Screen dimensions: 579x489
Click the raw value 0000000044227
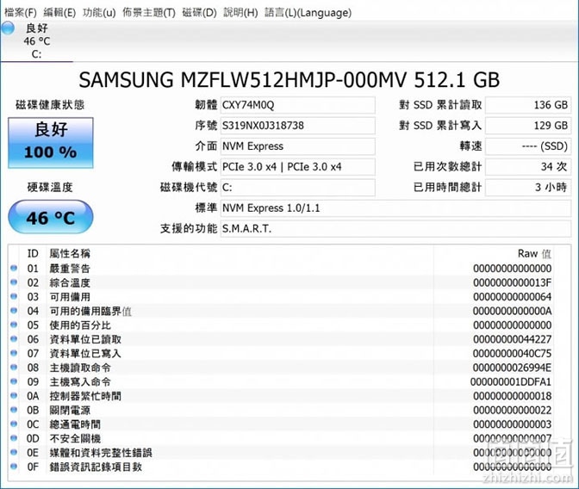pos(512,339)
